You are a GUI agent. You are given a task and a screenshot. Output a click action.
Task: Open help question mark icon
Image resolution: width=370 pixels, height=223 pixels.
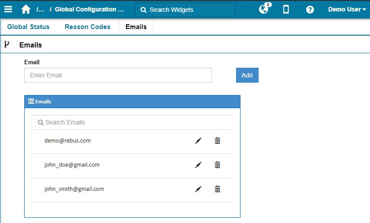point(310,10)
